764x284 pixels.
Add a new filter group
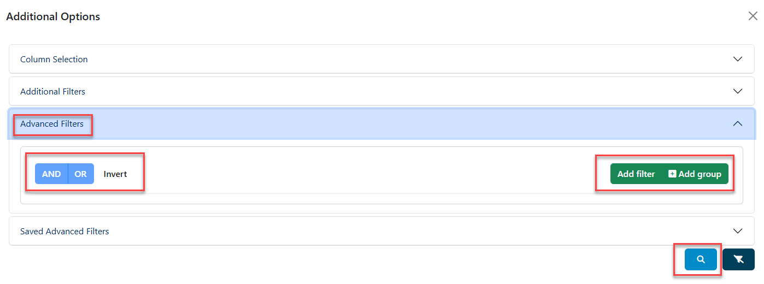tap(695, 174)
